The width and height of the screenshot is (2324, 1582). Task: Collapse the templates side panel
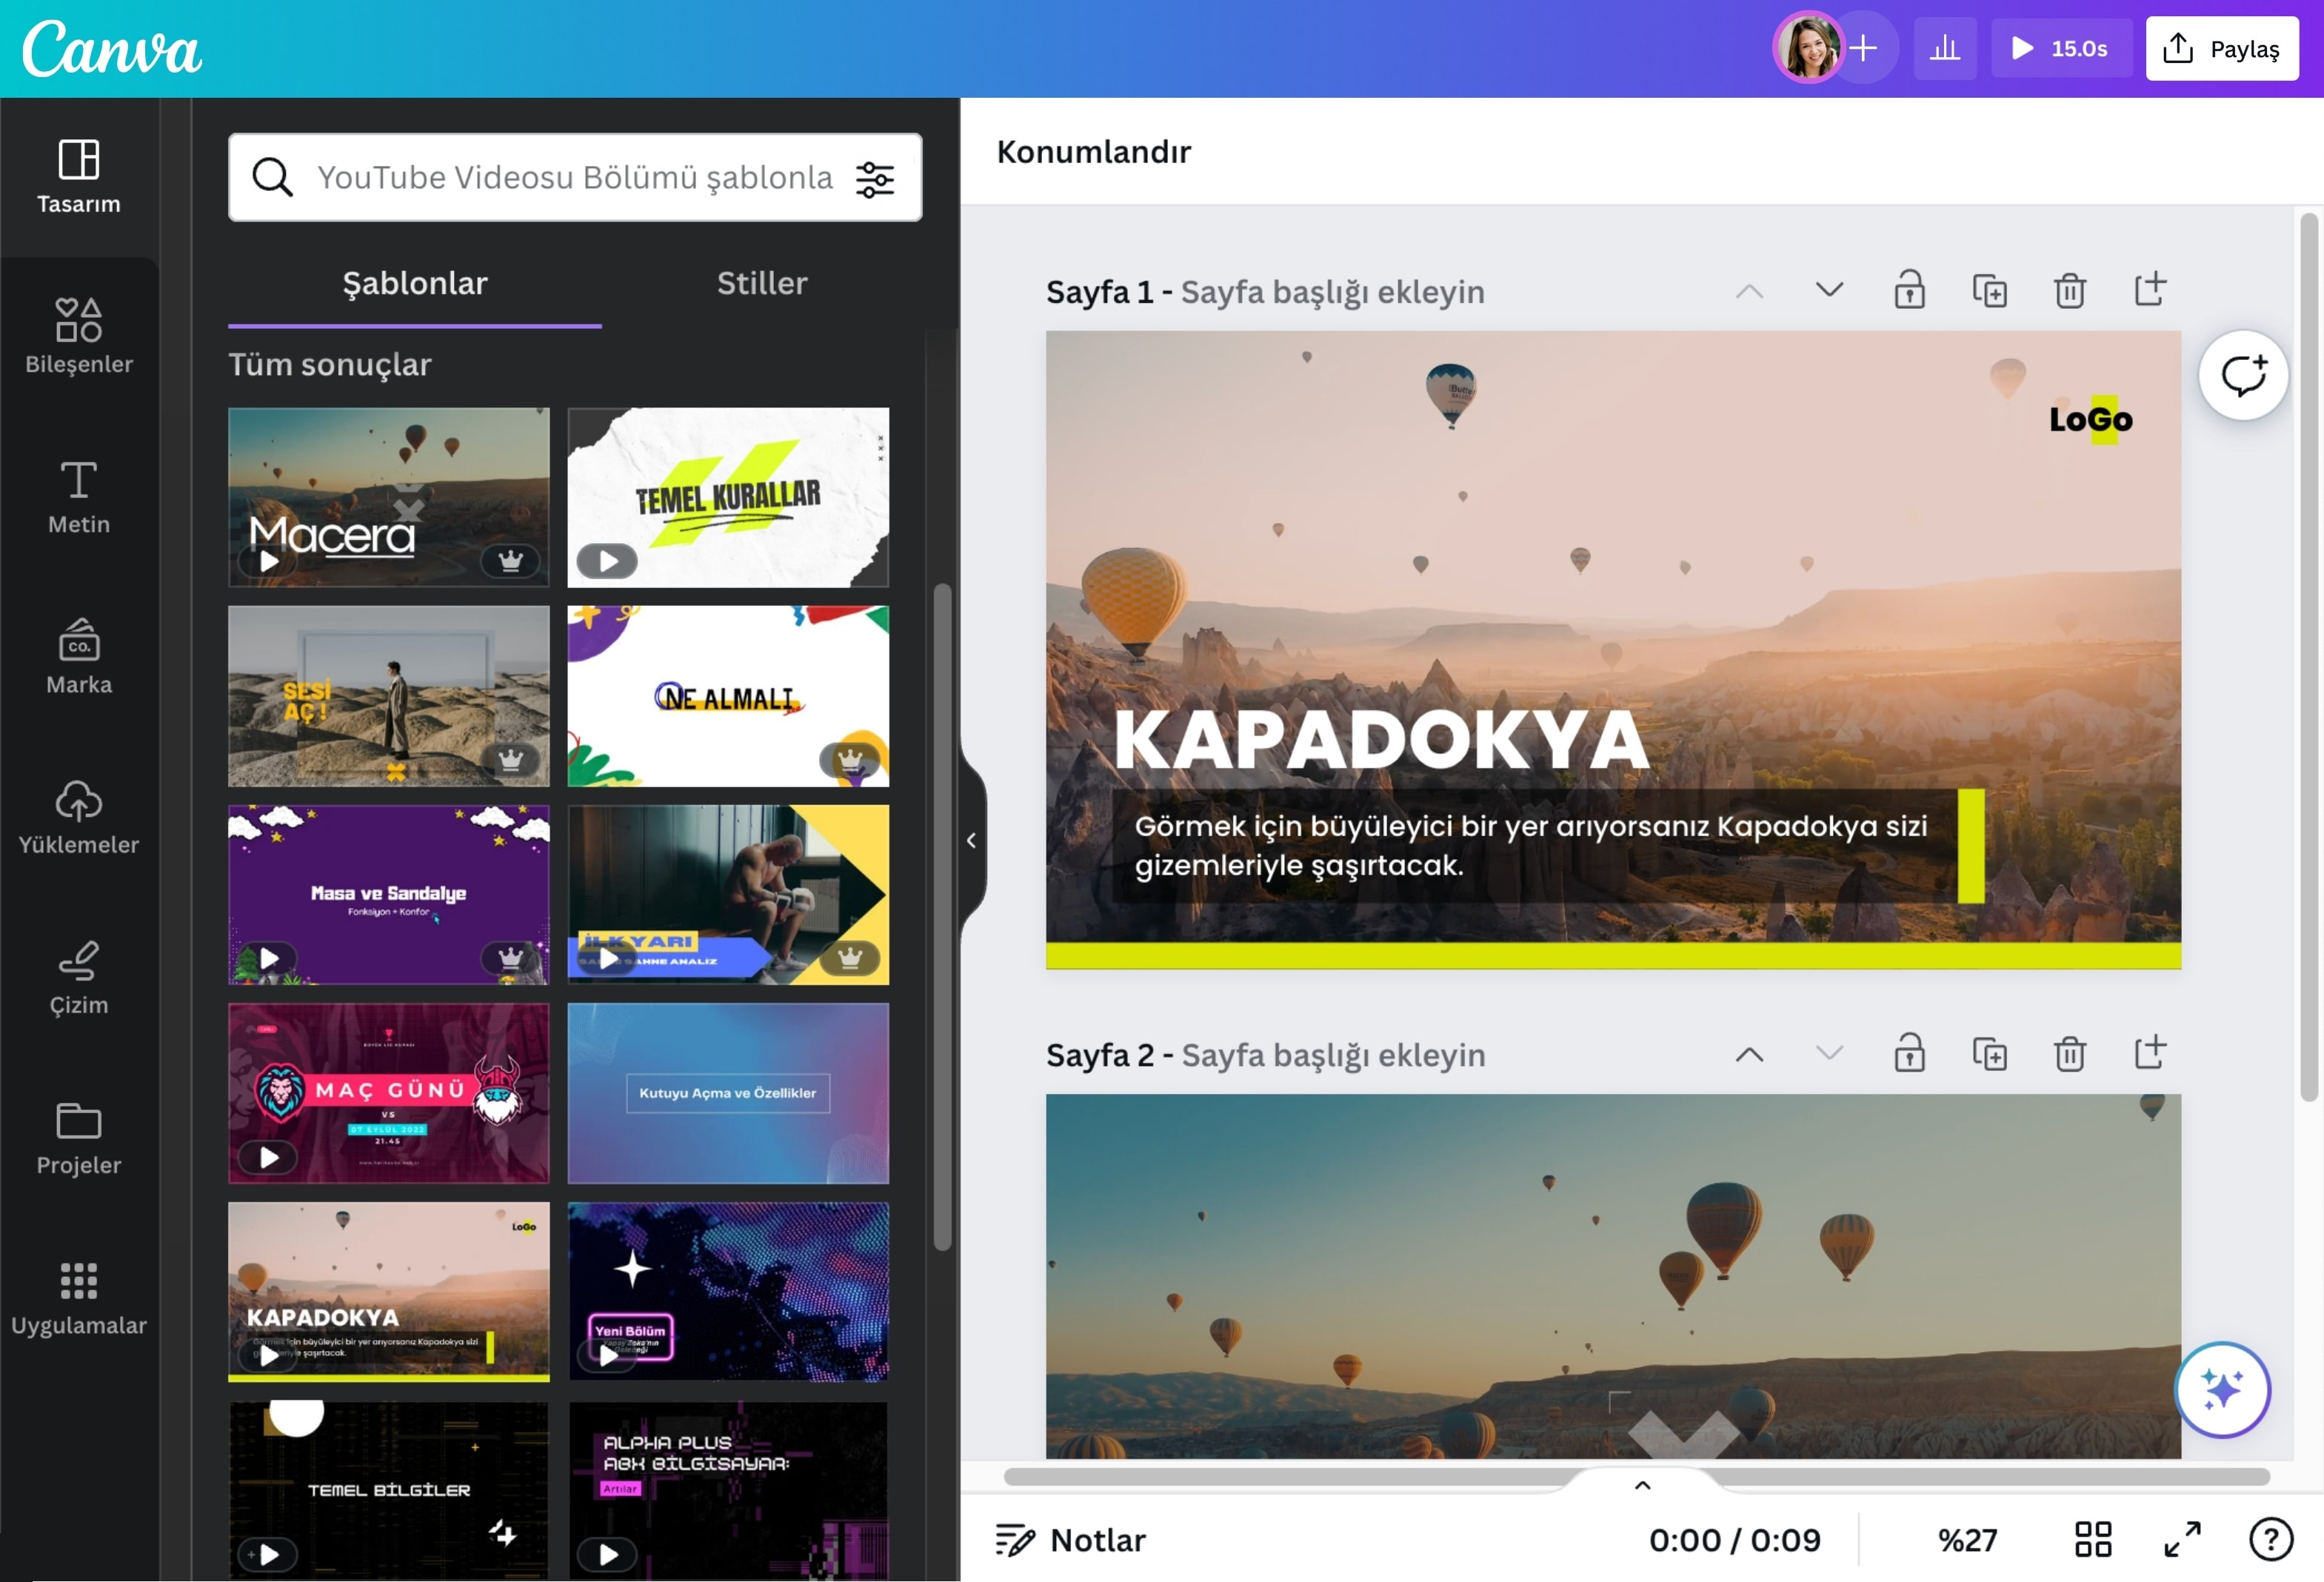pyautogui.click(x=971, y=840)
